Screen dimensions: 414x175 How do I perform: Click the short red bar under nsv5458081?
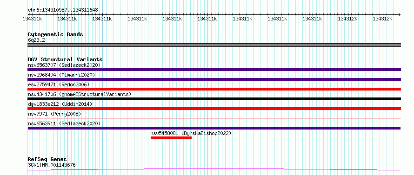[171, 138]
